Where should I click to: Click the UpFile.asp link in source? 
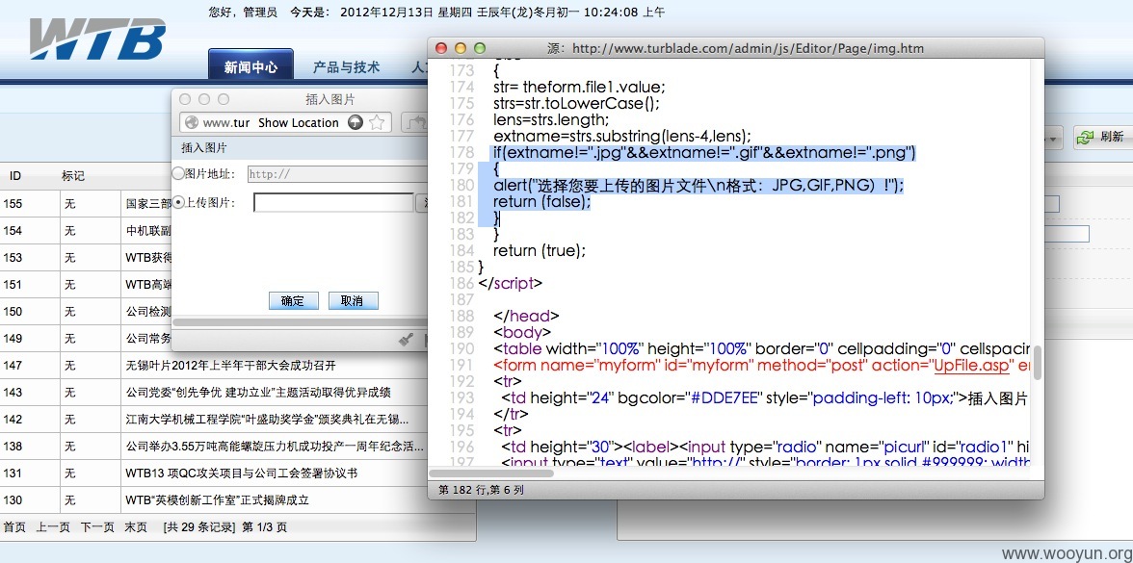[970, 366]
